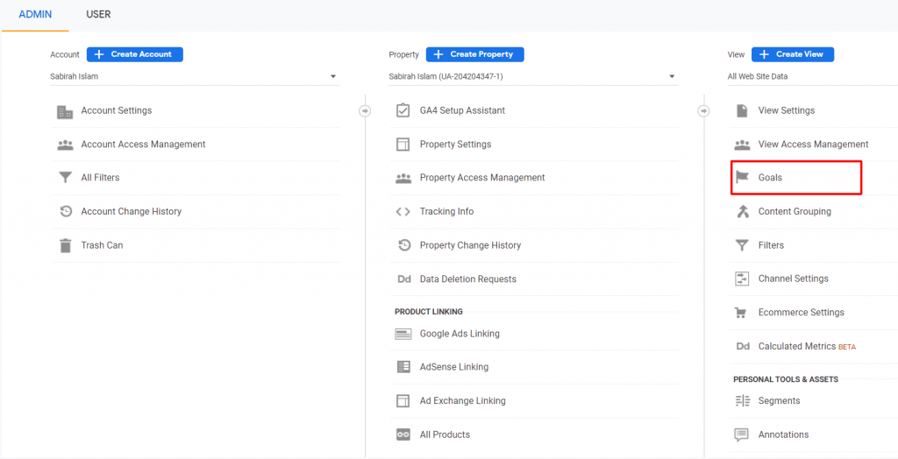Image resolution: width=898 pixels, height=459 pixels.
Task: Click the All Products link icon
Action: pyautogui.click(x=403, y=435)
